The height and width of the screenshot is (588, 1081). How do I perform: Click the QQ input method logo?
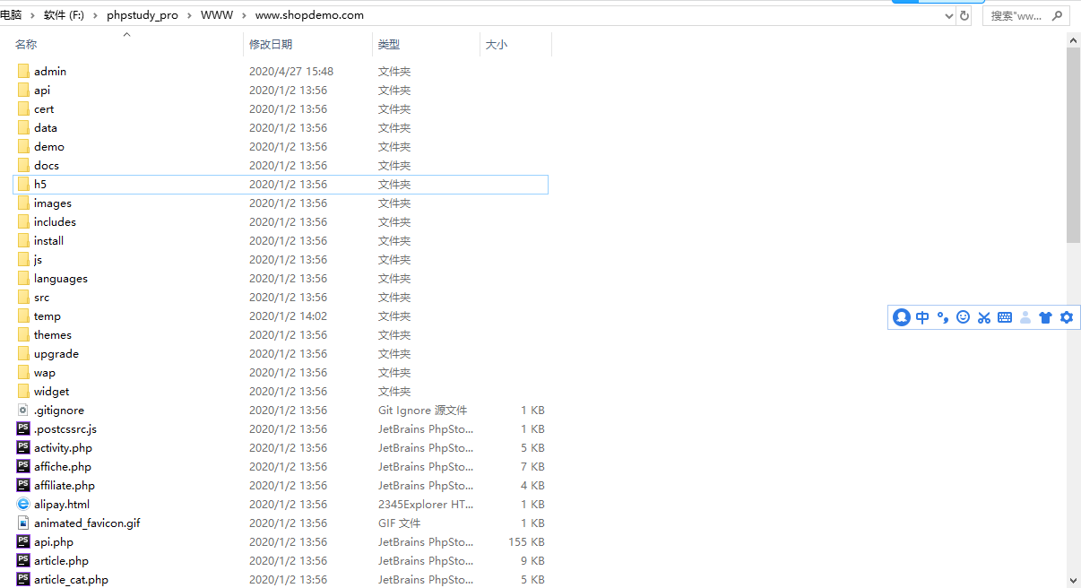[x=901, y=316]
